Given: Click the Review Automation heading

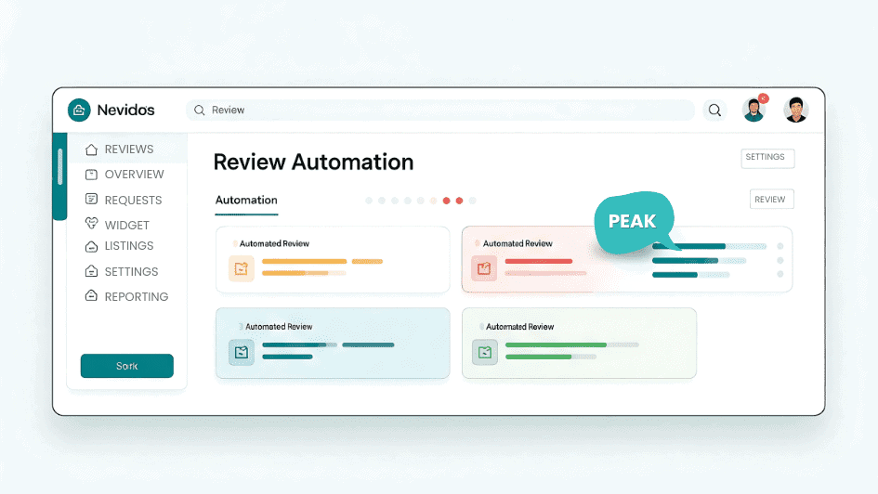Looking at the screenshot, I should (x=314, y=162).
